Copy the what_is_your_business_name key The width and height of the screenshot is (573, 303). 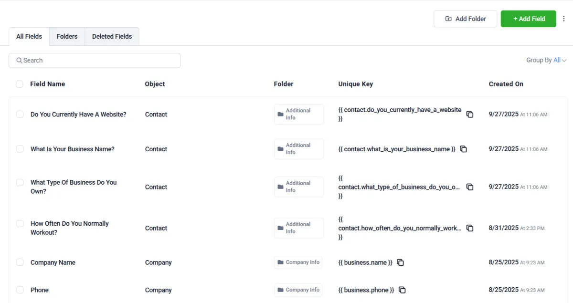[x=463, y=149]
